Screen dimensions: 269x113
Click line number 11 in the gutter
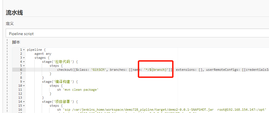point(20,90)
